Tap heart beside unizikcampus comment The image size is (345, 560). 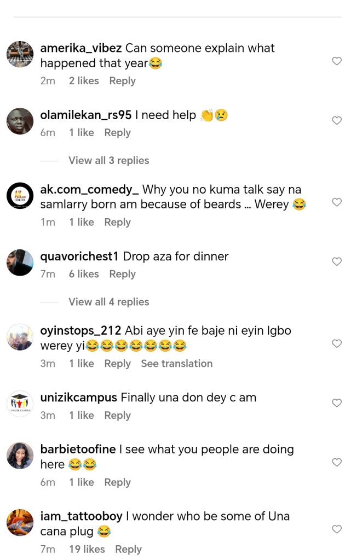pos(337,403)
